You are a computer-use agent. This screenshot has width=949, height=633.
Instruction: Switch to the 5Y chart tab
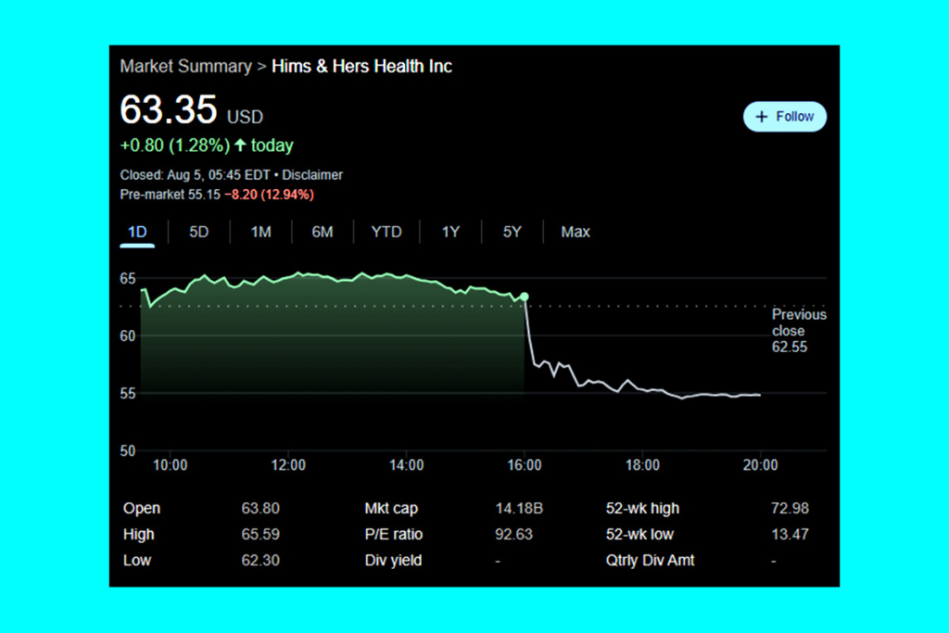point(512,232)
